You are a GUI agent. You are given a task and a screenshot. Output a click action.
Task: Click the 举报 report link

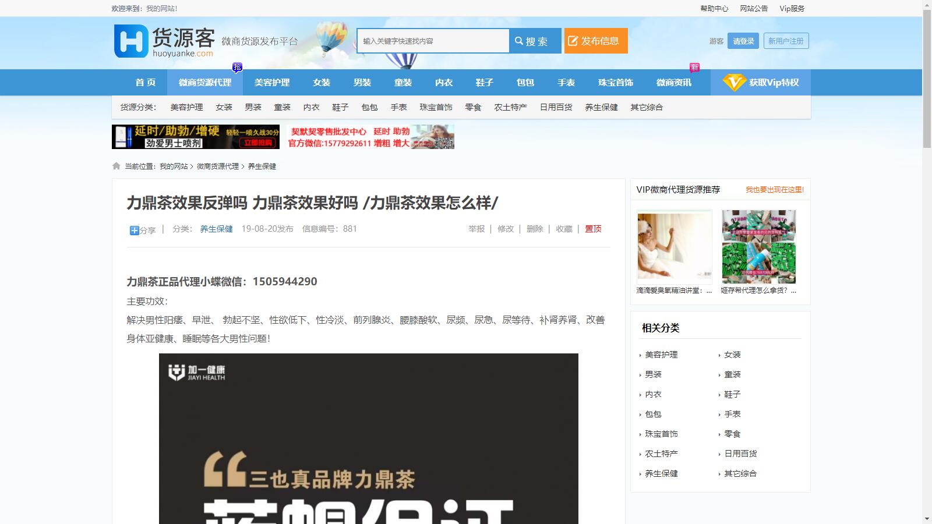(x=476, y=229)
